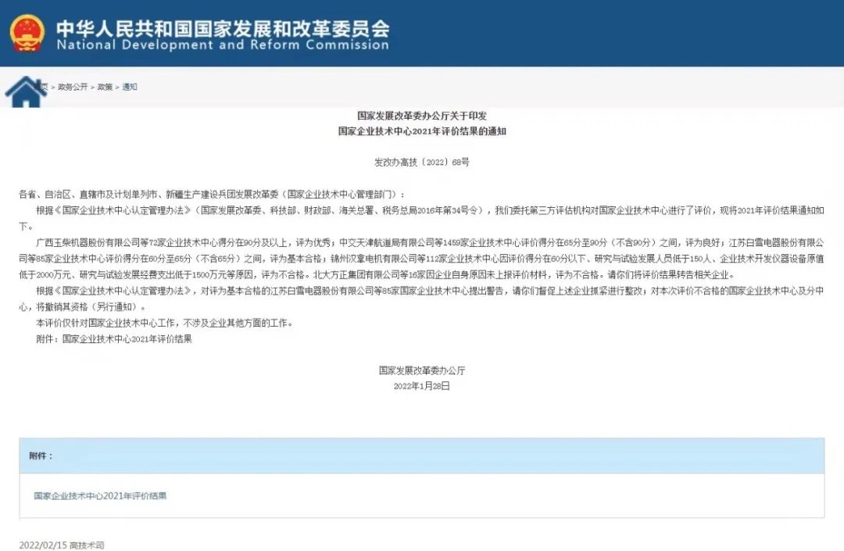Open 政务公开 in the breadcrumb

(73, 87)
